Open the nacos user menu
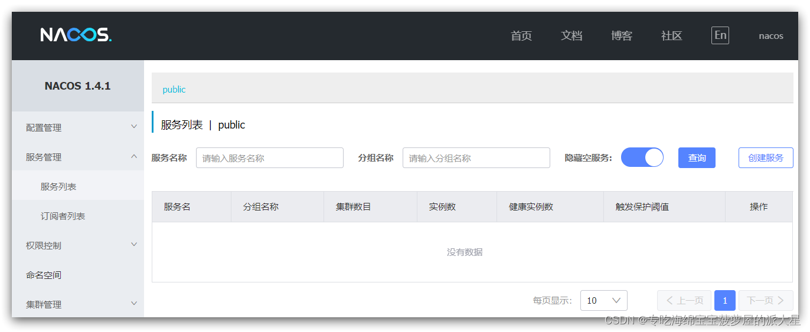The width and height of the screenshot is (810, 332). [771, 36]
